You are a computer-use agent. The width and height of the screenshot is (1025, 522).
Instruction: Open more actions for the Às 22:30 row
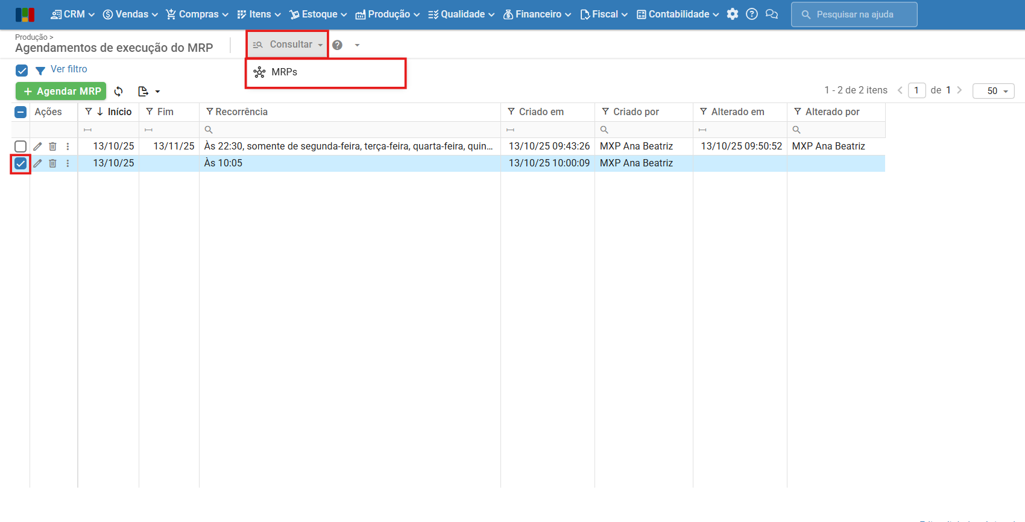point(68,146)
